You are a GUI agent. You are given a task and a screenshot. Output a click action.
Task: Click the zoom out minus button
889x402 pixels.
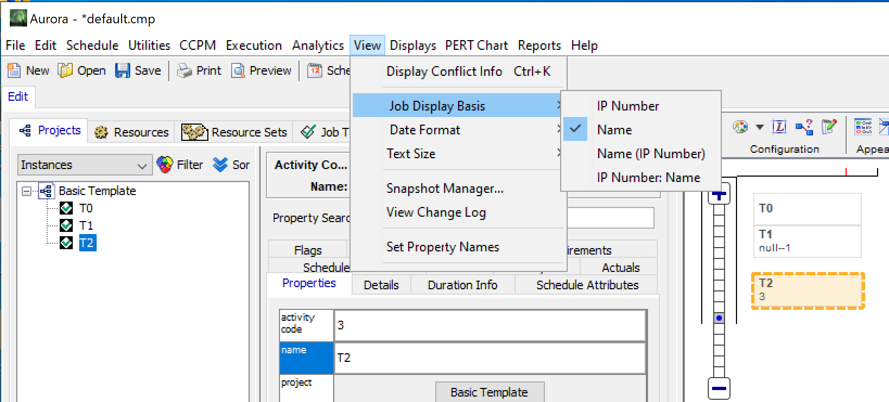(719, 388)
